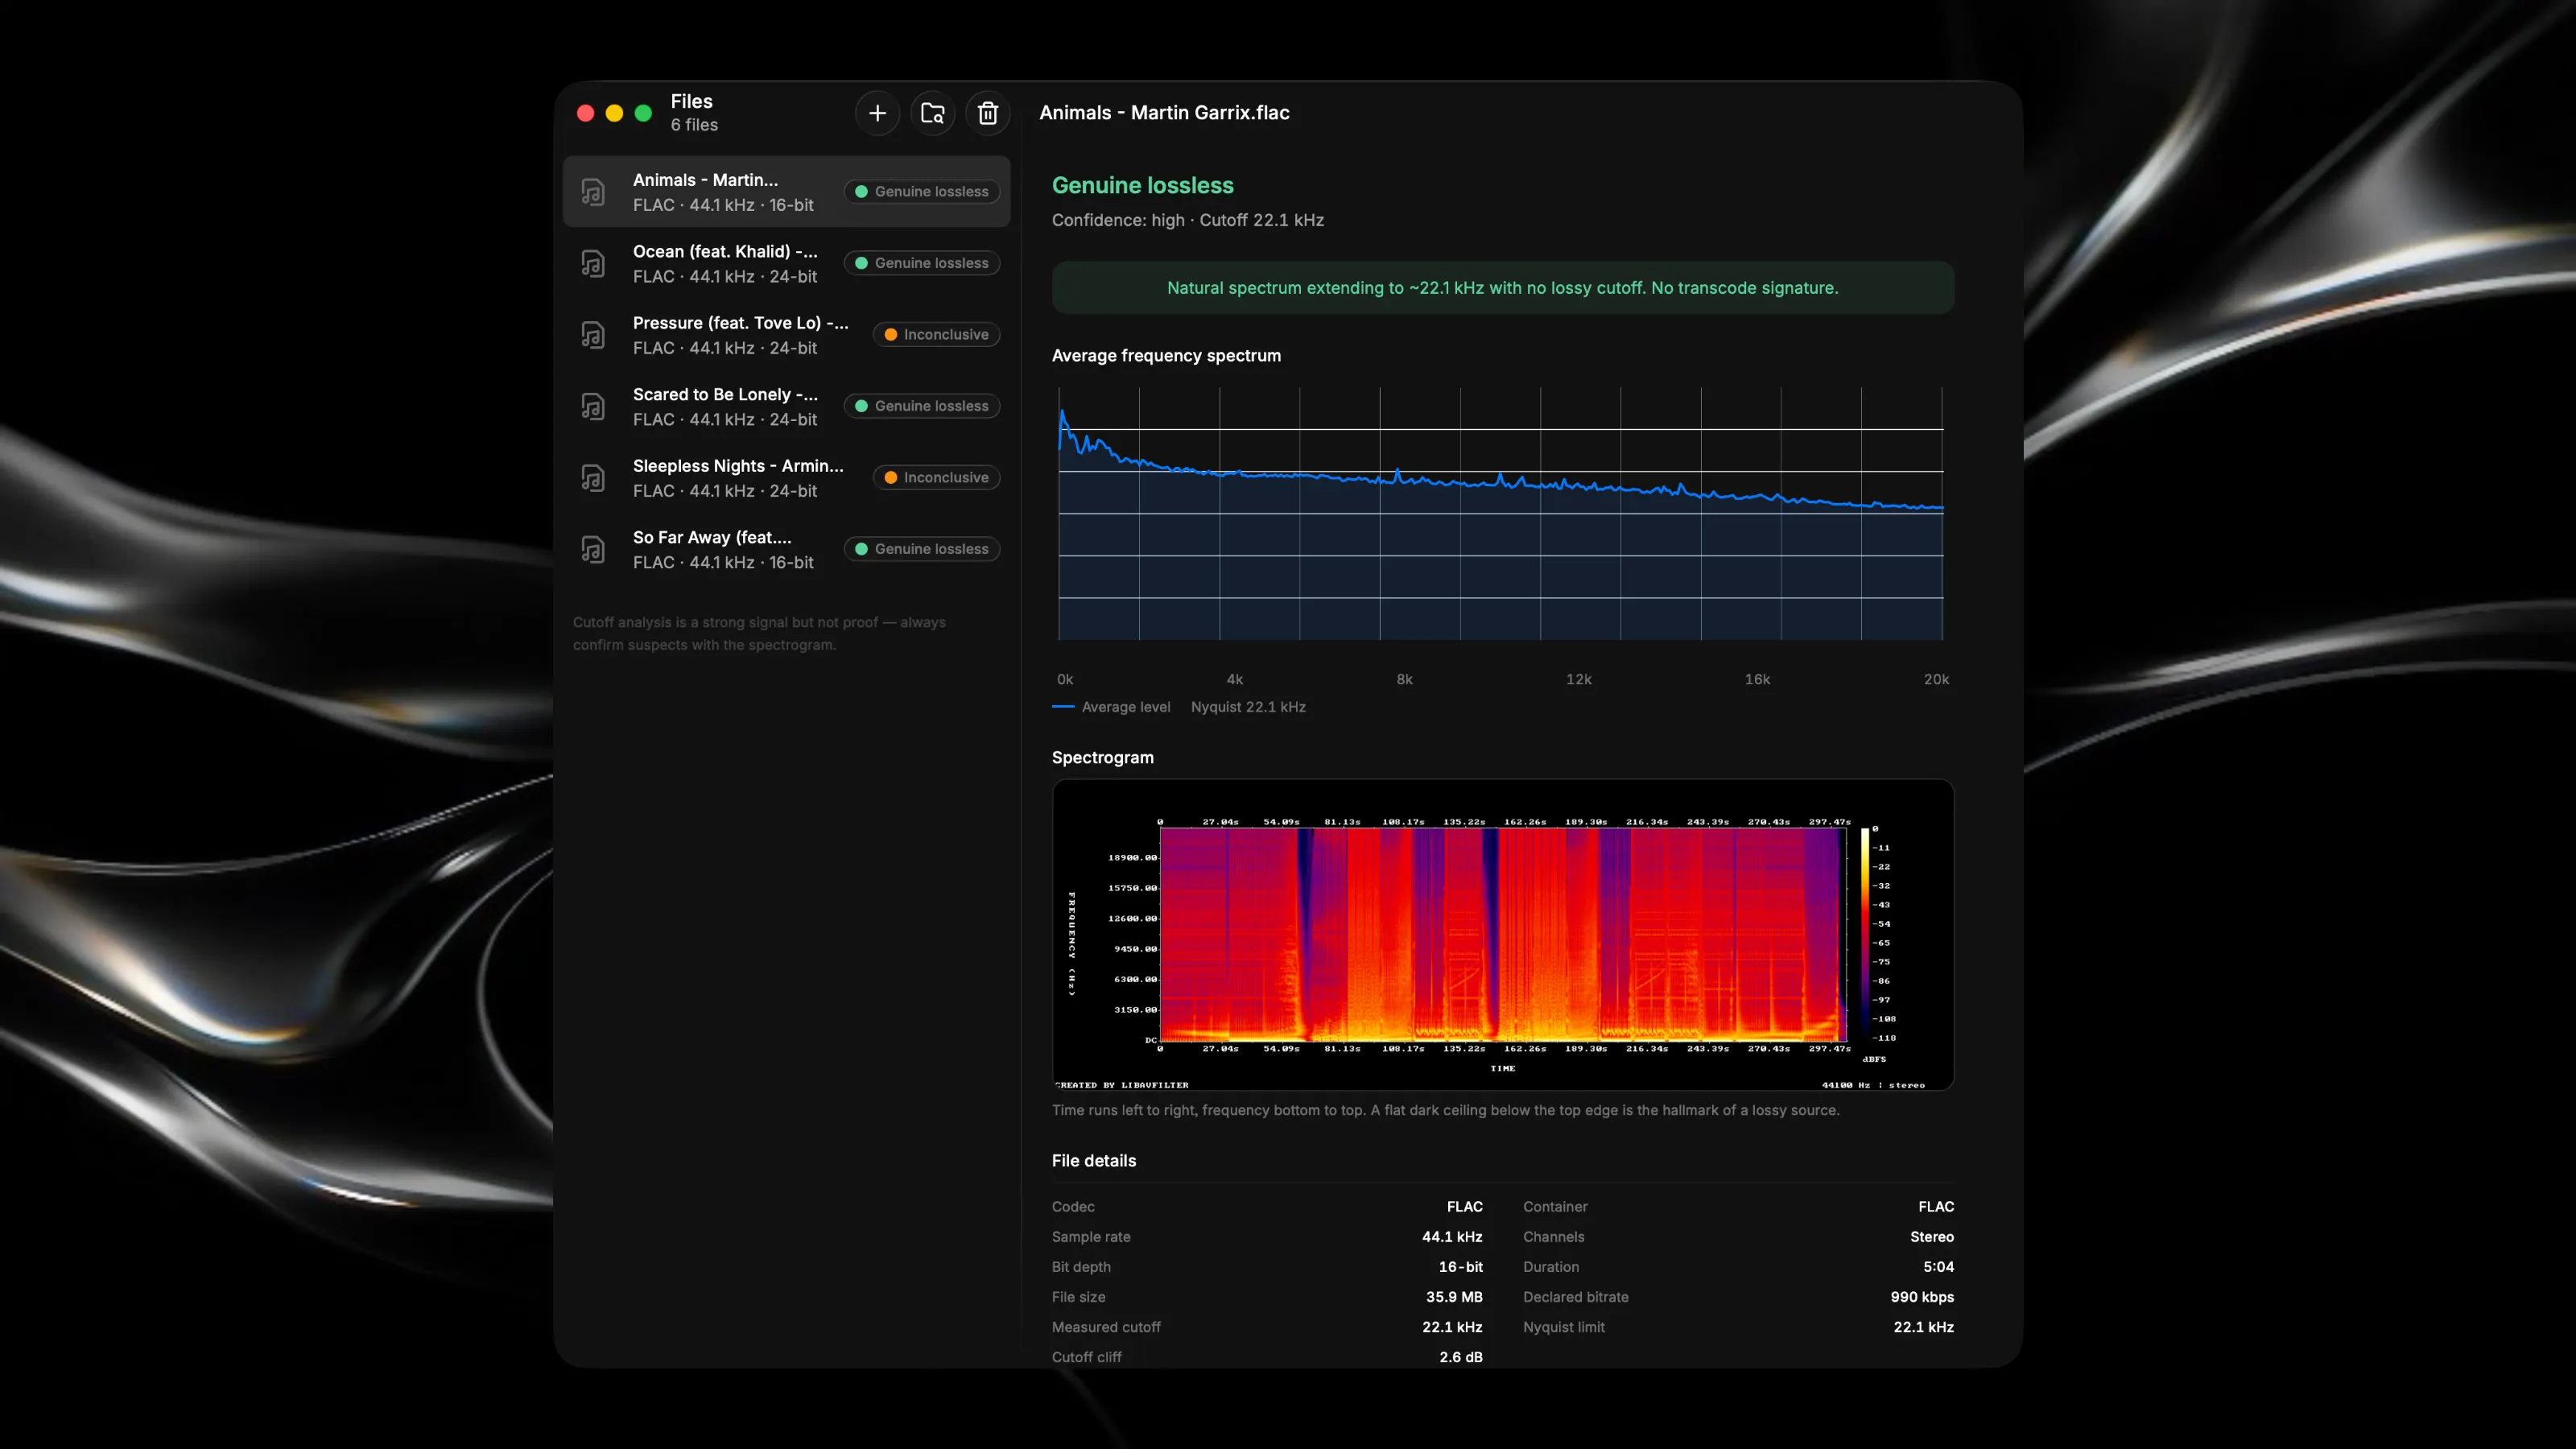Screen dimensions: 2576x1449
Task: Click the green natural spectrum message banner
Action: click(x=1502, y=288)
